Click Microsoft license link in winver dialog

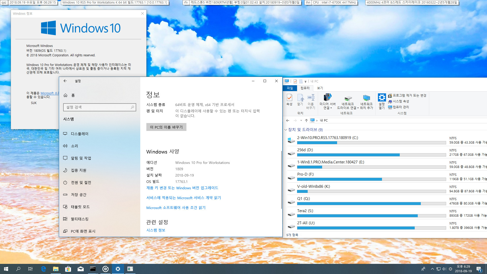[x=50, y=93]
